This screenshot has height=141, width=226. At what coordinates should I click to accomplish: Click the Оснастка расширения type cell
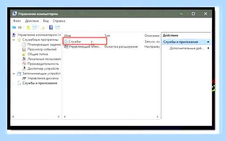click(x=121, y=47)
